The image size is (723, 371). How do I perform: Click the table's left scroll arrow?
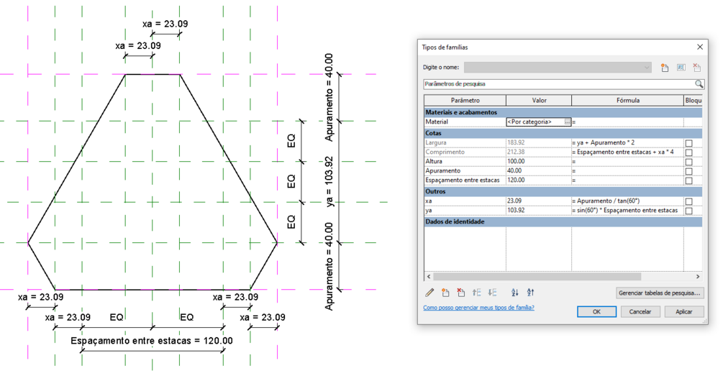pyautogui.click(x=429, y=277)
